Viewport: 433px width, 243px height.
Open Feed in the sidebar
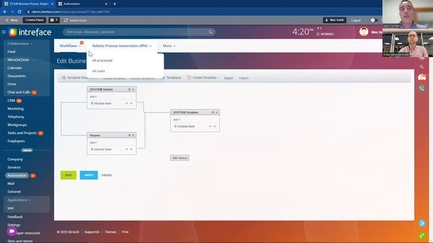12,51
